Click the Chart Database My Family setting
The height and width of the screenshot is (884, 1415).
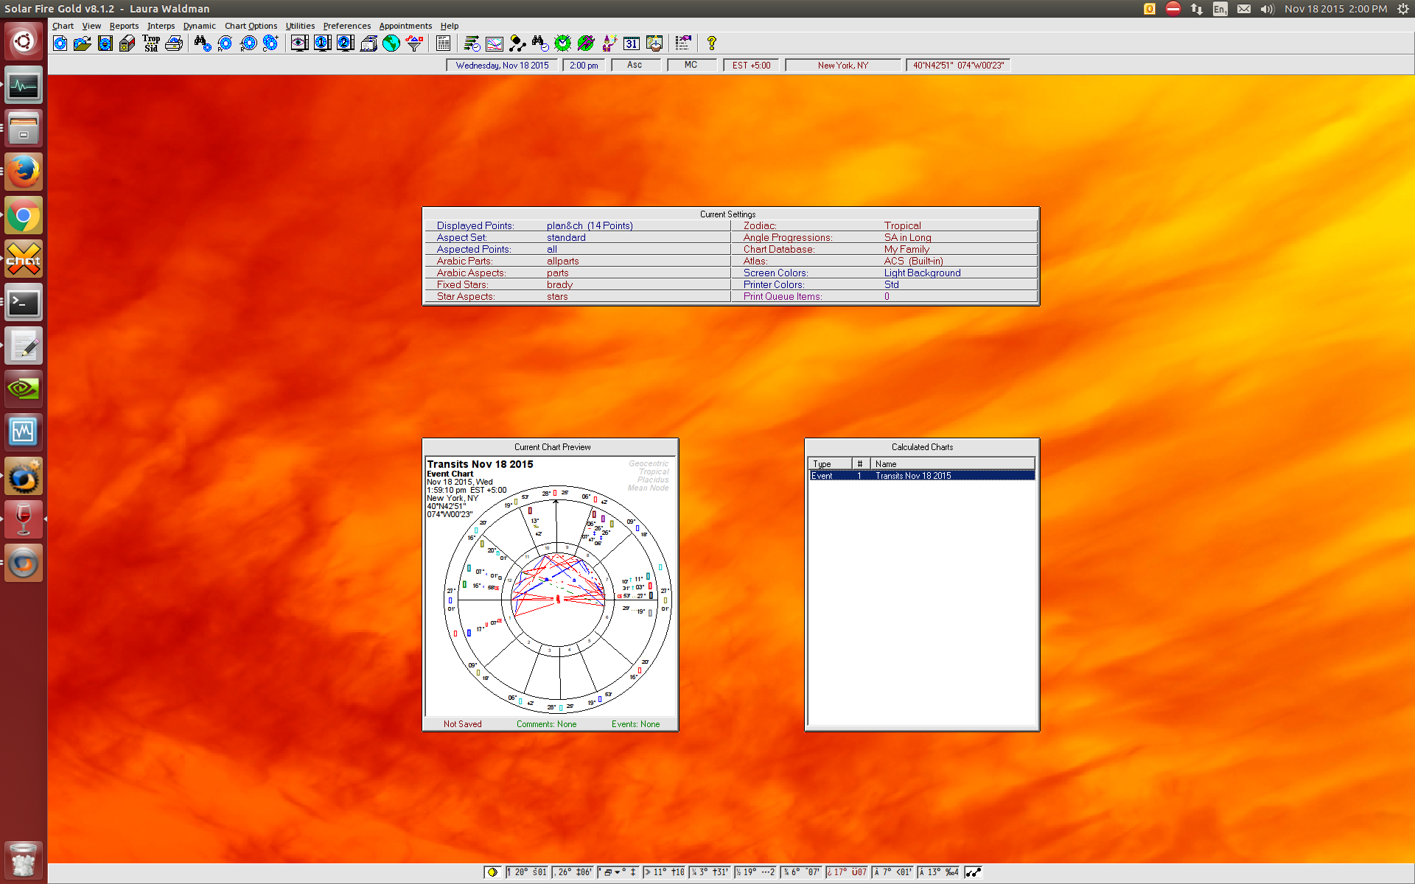(x=884, y=249)
